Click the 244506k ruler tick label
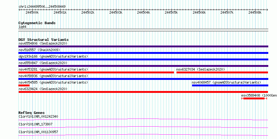Screen dimensions: 277x139 (199, 12)
